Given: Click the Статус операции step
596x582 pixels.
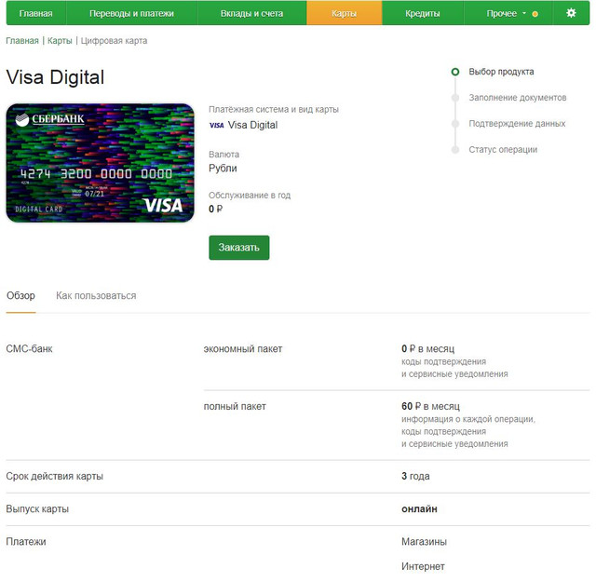Looking at the screenshot, I should click(503, 149).
